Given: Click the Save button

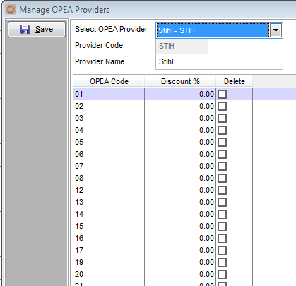Looking at the screenshot, I should point(37,29).
